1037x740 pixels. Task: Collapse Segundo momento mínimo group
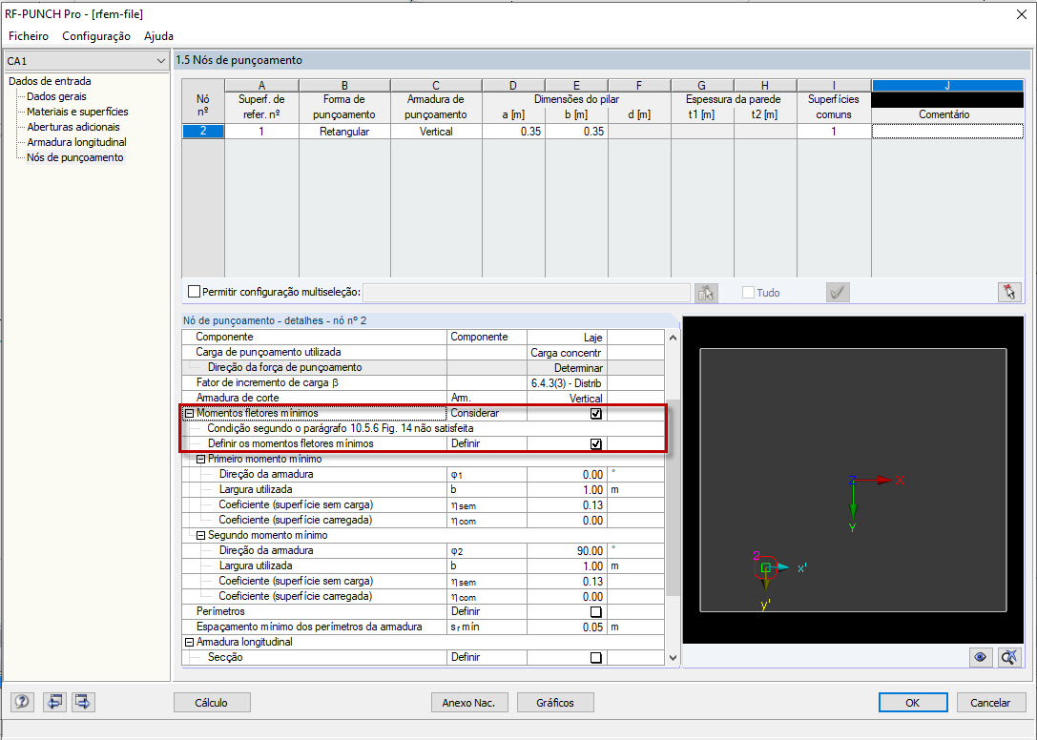point(201,535)
